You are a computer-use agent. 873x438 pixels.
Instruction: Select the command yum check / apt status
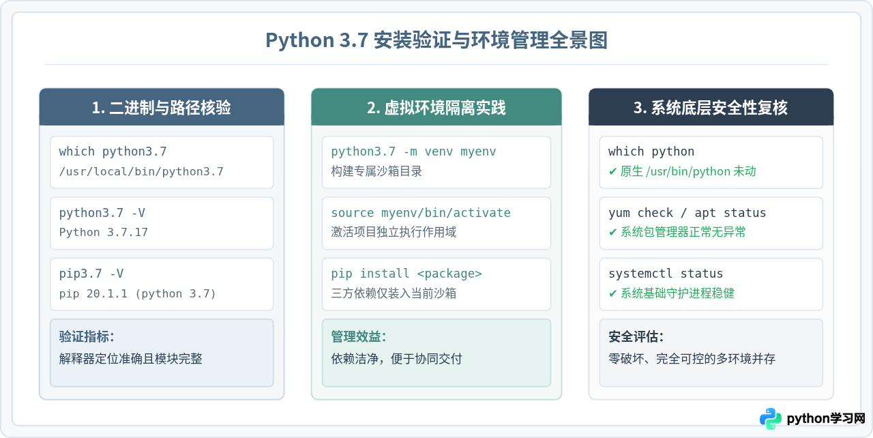click(x=687, y=213)
